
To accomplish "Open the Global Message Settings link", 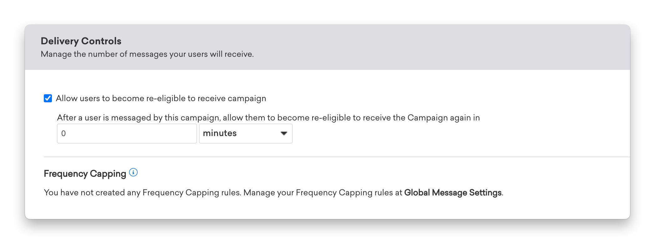I will click(453, 193).
